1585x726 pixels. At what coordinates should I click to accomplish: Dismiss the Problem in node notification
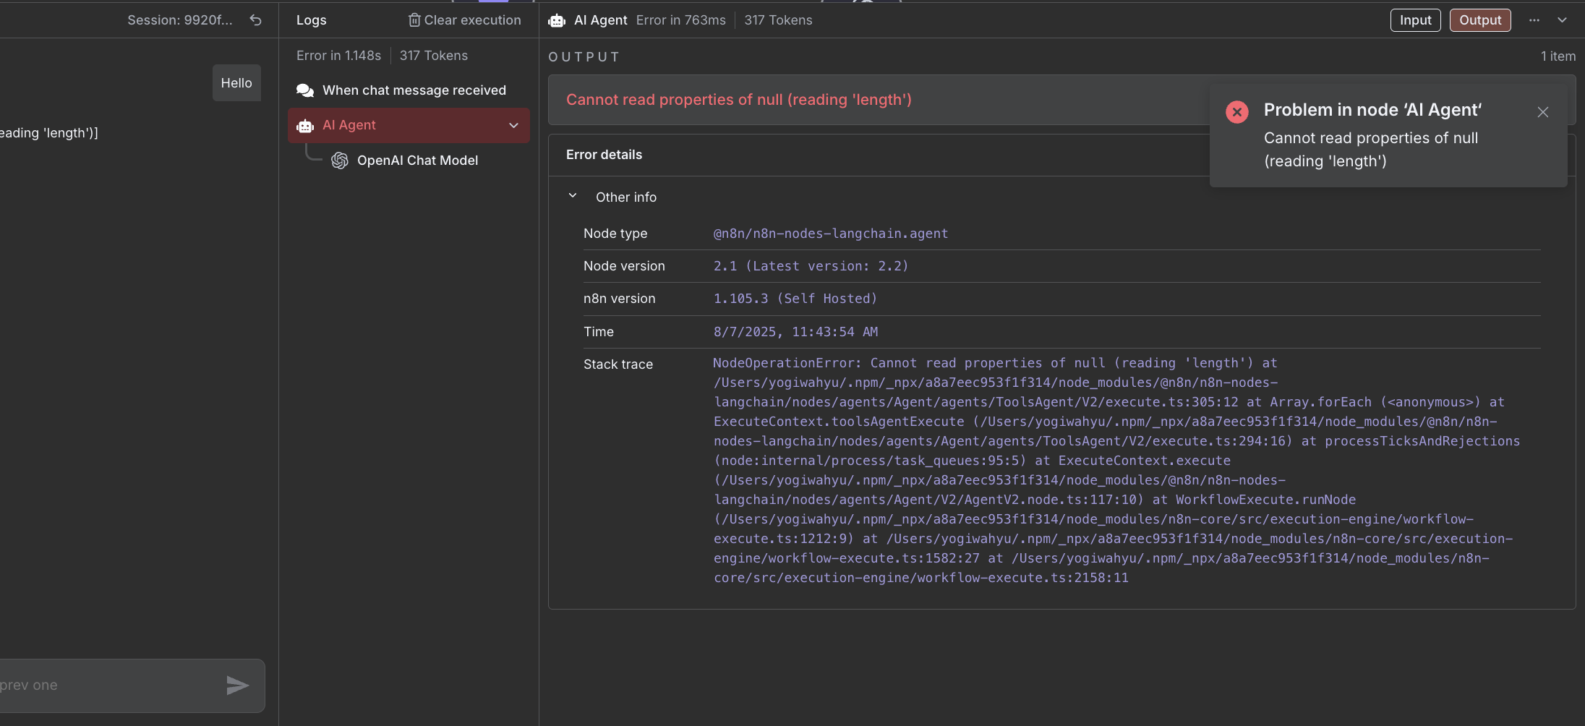1543,112
